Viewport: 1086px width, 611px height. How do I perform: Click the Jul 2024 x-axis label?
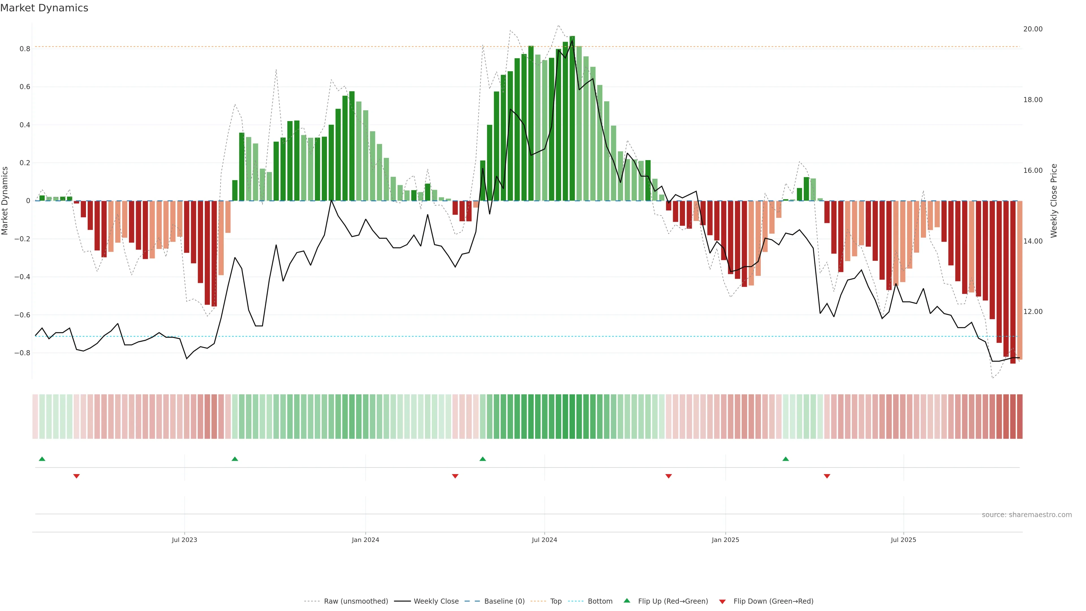coord(544,540)
